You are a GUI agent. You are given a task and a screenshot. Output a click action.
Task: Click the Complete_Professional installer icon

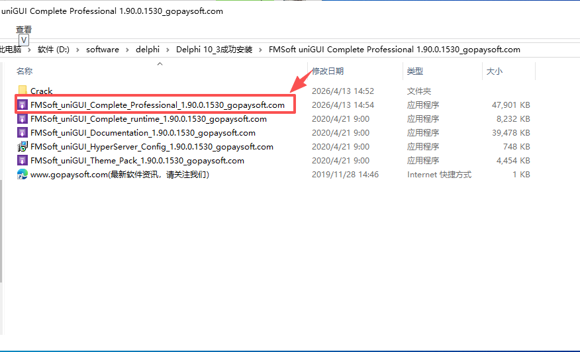click(23, 105)
